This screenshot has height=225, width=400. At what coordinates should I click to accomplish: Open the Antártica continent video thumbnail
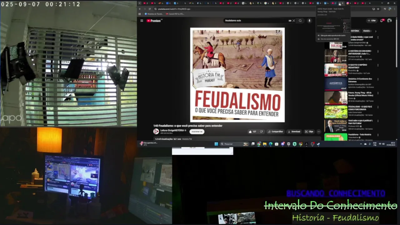336,84
